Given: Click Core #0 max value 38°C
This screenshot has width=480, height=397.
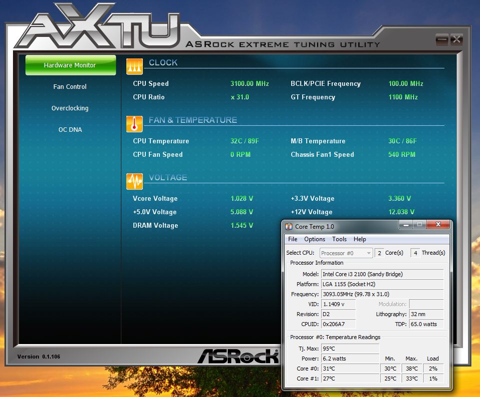Looking at the screenshot, I should (412, 369).
